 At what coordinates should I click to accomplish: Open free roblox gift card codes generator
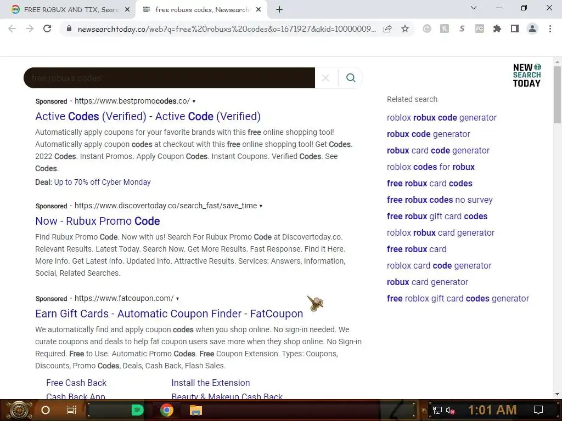point(458,299)
